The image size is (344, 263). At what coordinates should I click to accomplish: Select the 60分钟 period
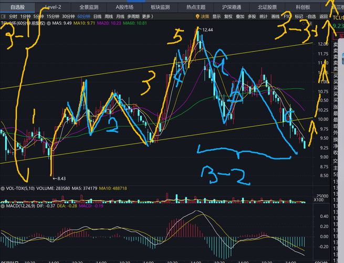click(84, 16)
